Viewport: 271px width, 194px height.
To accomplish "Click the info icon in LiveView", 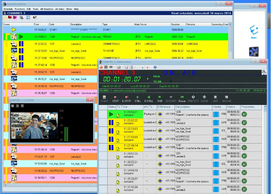I will 17,106.
